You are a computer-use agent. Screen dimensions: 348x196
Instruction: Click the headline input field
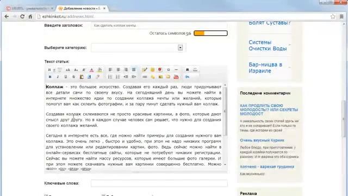159,26
